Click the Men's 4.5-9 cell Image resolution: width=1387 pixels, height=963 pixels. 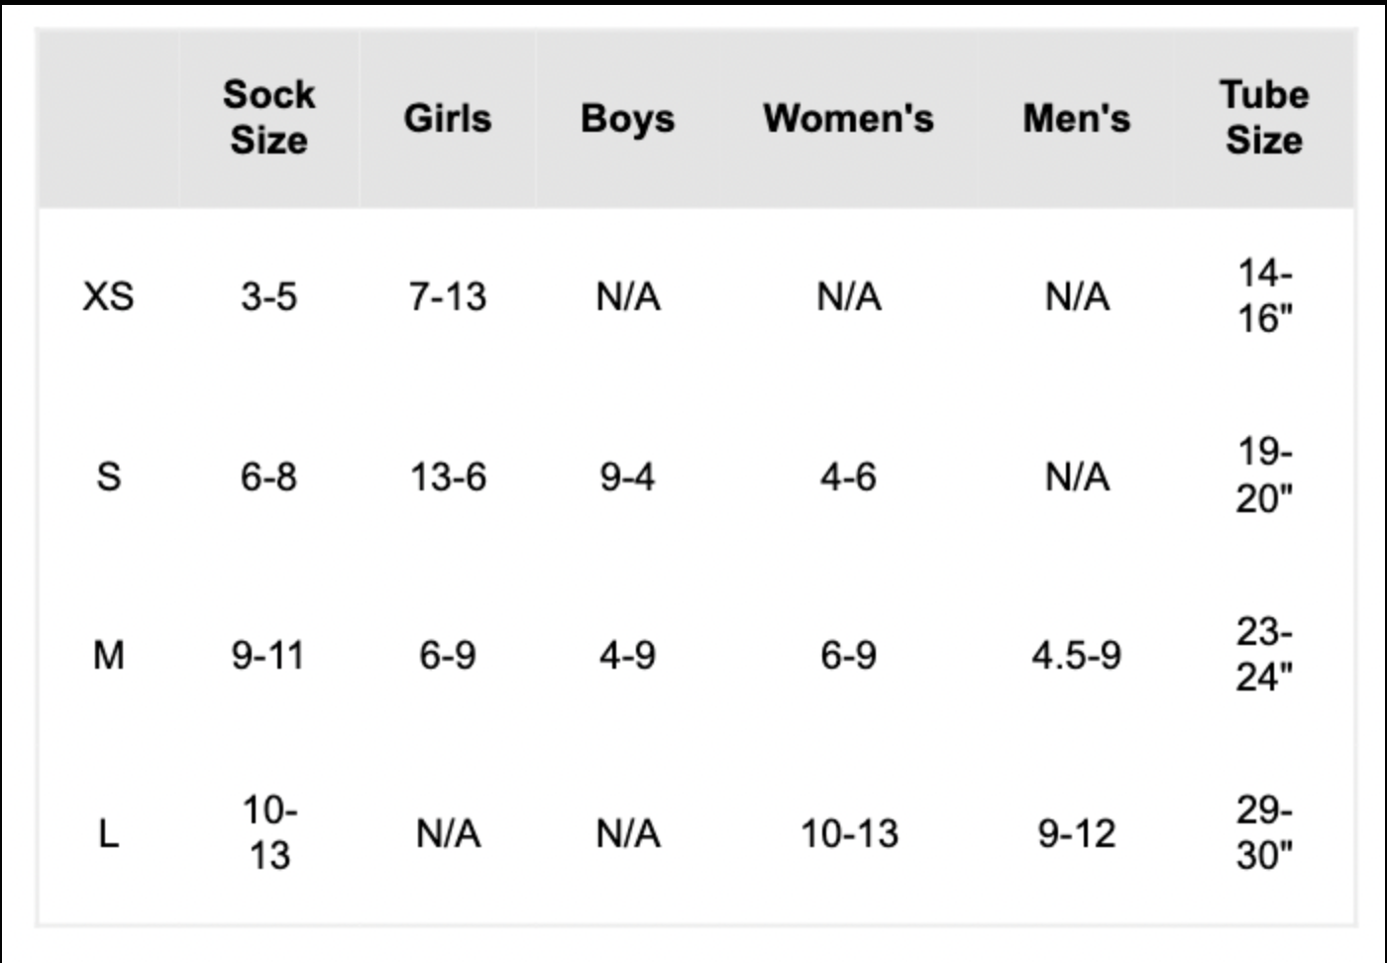pyautogui.click(x=1076, y=655)
